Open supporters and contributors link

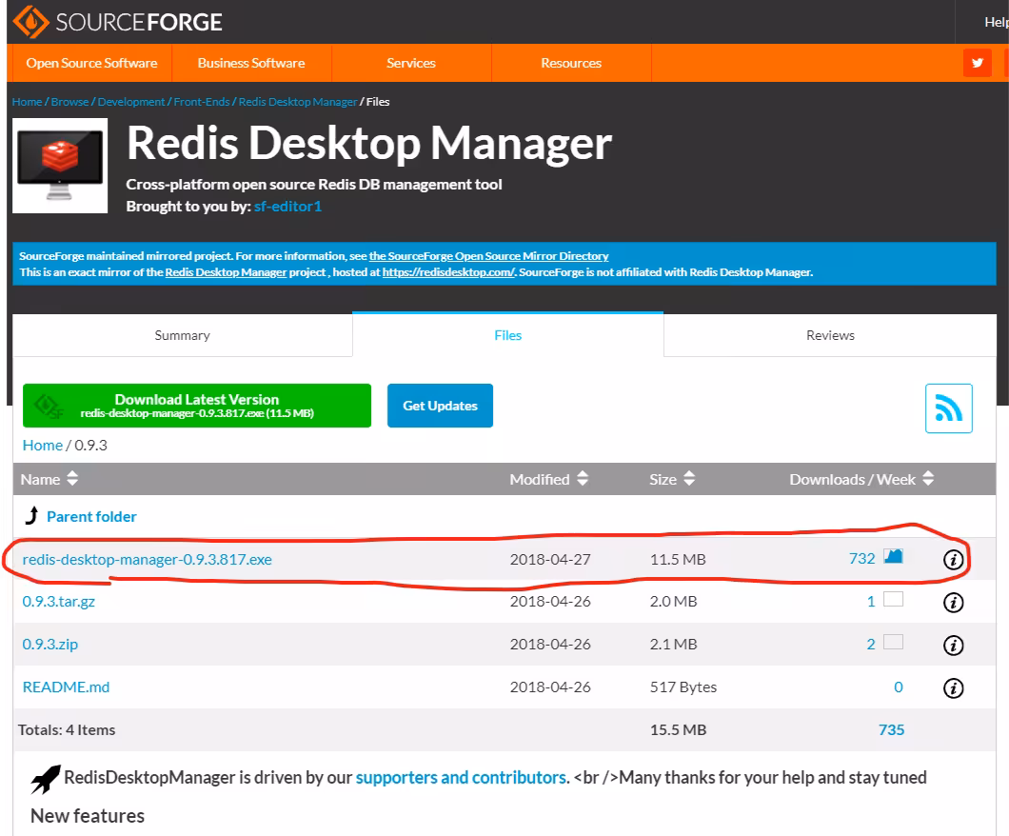pyautogui.click(x=461, y=777)
